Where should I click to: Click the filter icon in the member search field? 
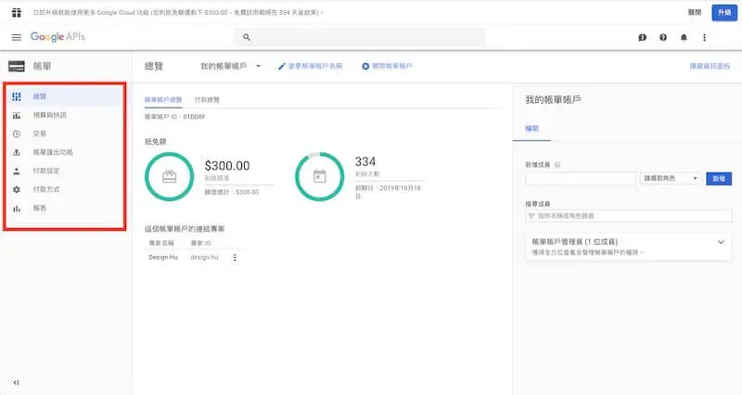tap(531, 216)
